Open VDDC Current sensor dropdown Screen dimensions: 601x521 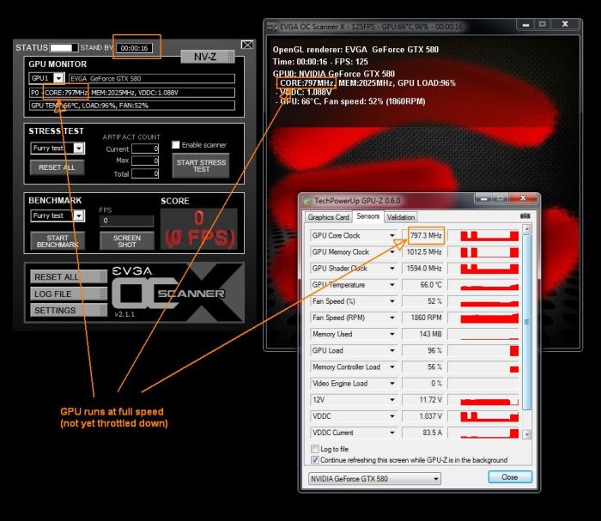coord(392,433)
